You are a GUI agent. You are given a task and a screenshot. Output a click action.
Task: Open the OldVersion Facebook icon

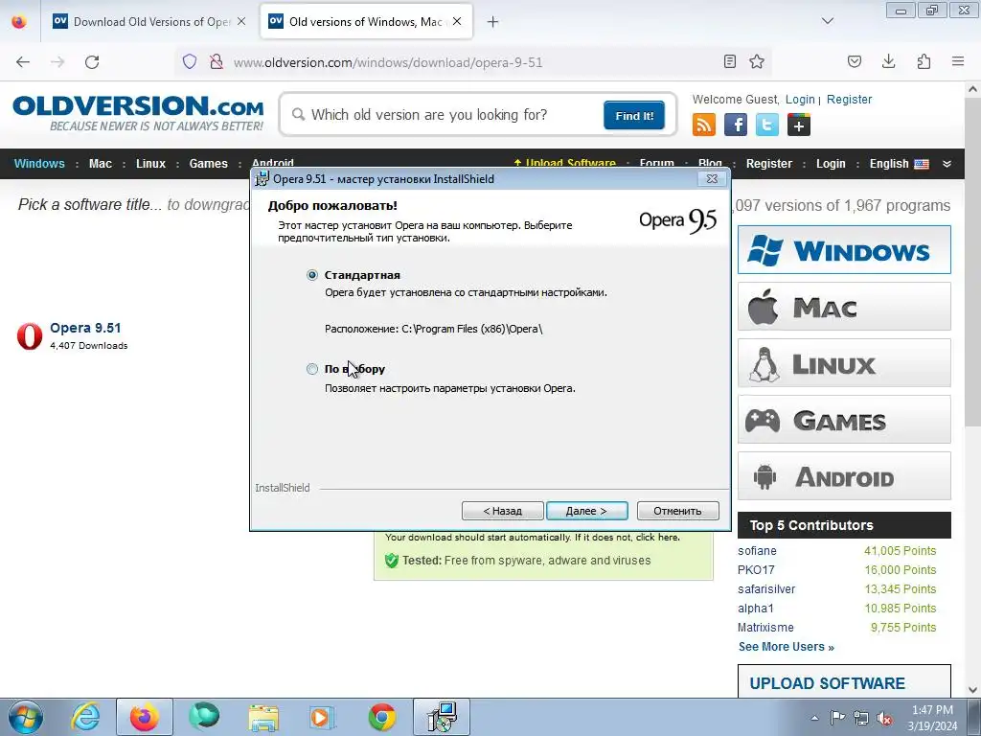tap(736, 125)
